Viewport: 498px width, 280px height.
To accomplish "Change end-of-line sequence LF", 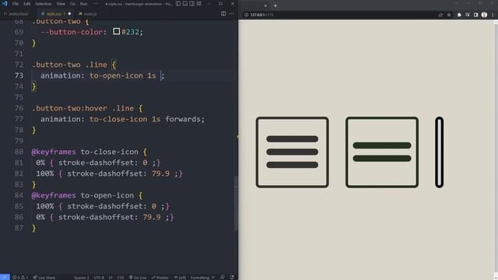I will tap(110, 278).
